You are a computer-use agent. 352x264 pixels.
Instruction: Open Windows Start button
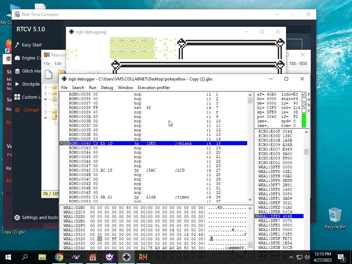pyautogui.click(x=8, y=257)
